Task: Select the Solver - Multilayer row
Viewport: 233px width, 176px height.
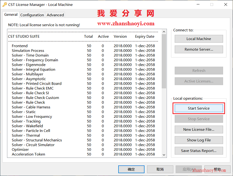Action: coord(83,74)
